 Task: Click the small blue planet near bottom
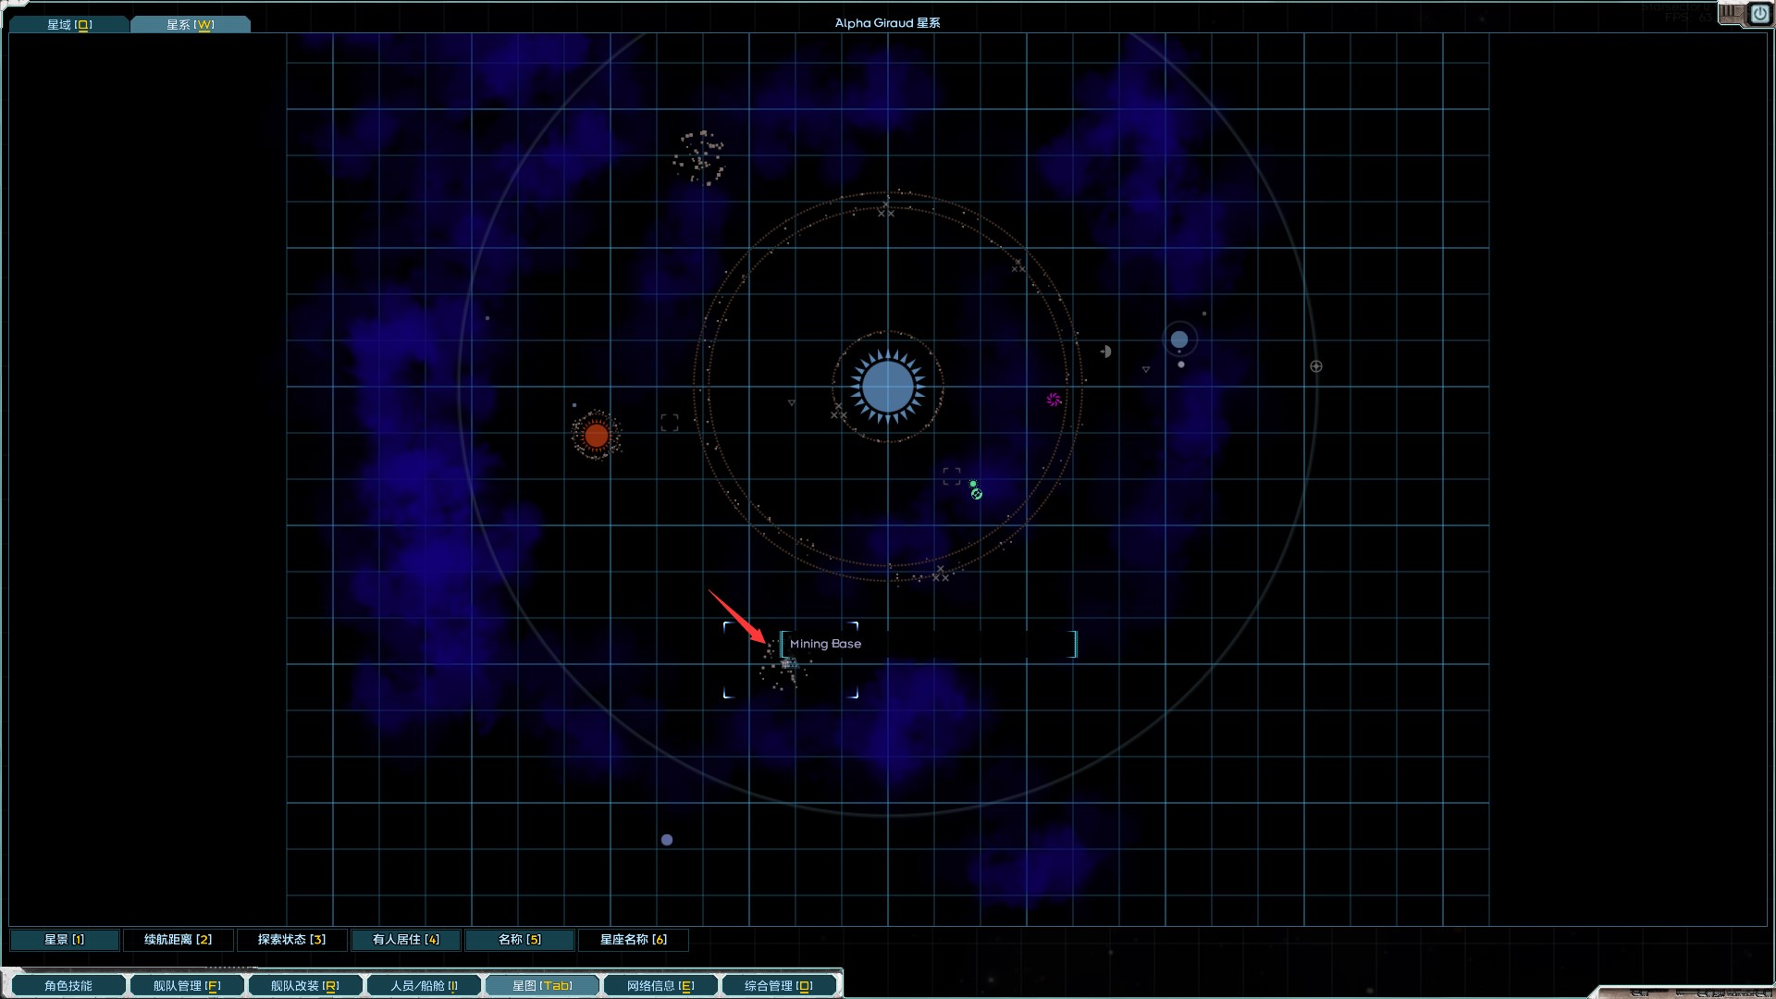pos(667,840)
